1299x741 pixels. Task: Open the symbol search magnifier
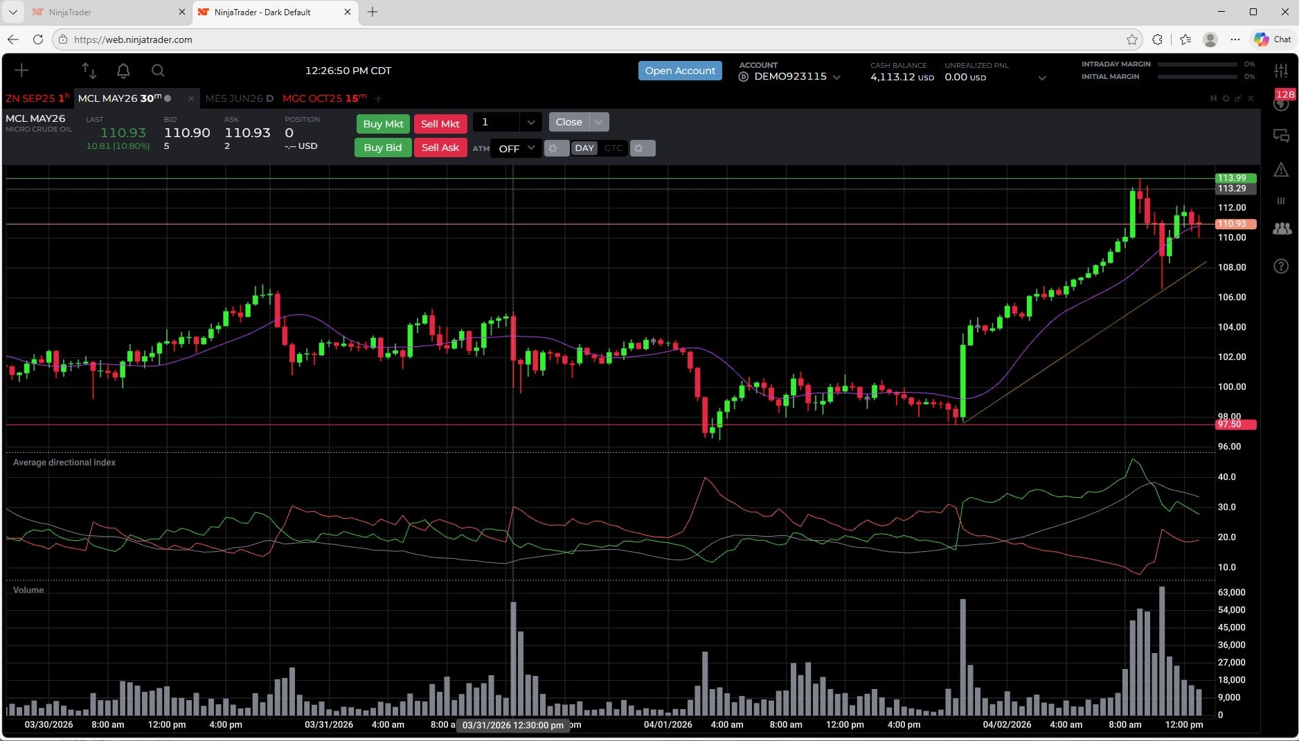point(158,71)
